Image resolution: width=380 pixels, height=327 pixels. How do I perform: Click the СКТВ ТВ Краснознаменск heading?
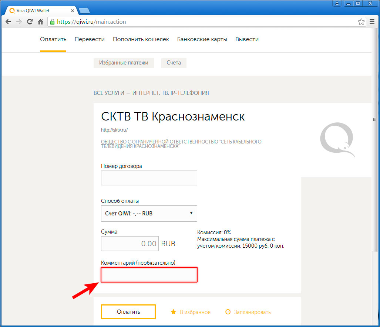point(173,116)
